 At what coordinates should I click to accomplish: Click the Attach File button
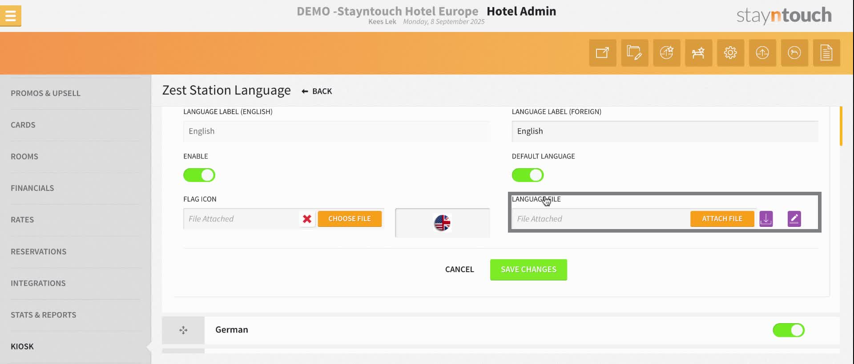point(722,219)
